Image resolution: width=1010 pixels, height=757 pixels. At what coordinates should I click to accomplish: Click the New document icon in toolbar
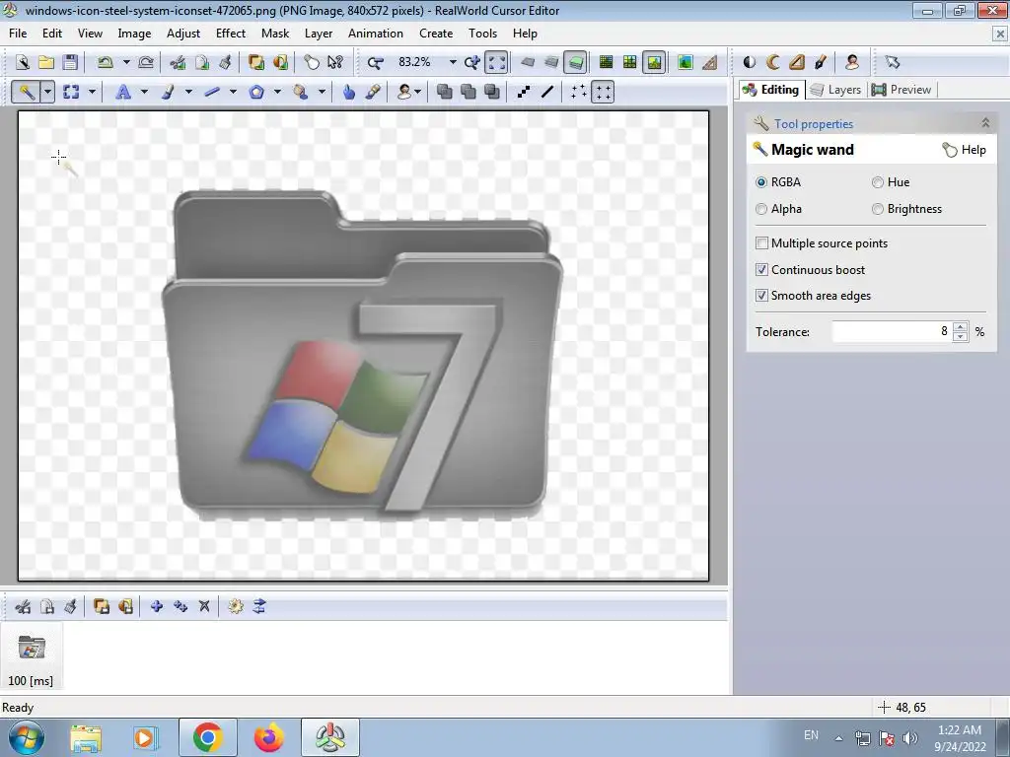pos(23,62)
